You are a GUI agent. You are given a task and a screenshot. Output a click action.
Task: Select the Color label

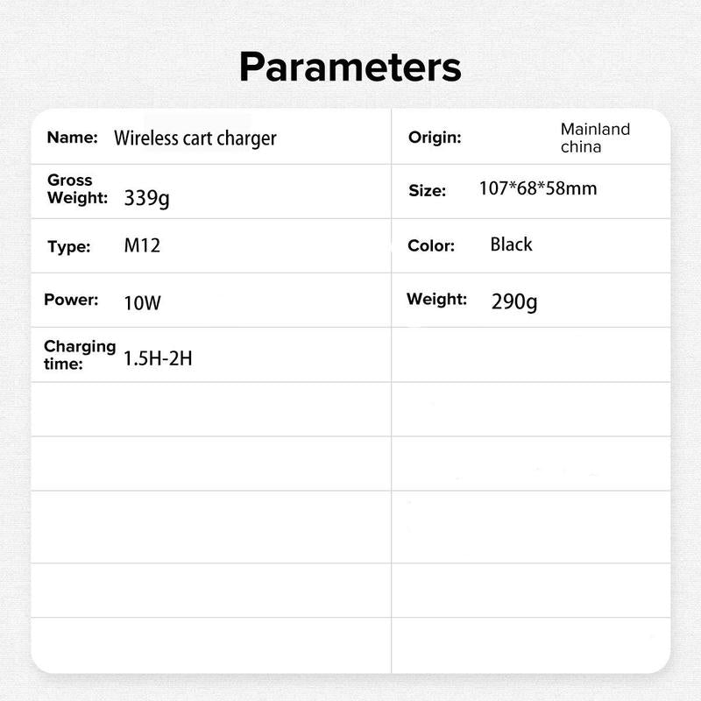431,246
